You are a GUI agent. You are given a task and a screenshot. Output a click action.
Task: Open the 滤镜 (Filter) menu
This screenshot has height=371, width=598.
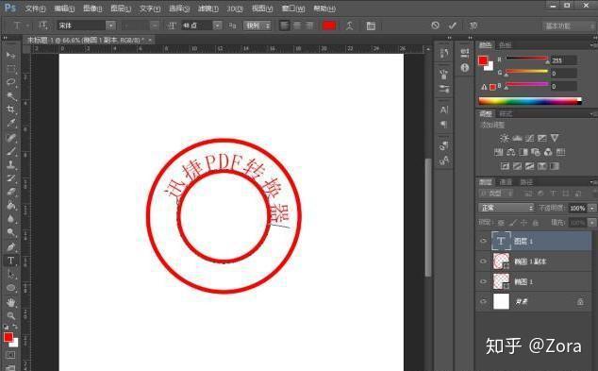point(208,8)
